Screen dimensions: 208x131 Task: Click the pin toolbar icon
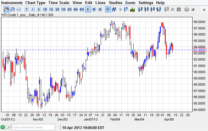193,9
